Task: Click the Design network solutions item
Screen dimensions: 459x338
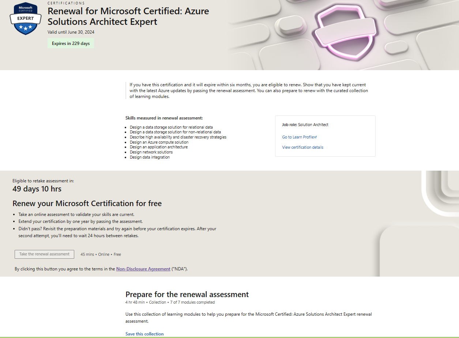Action: [151, 152]
